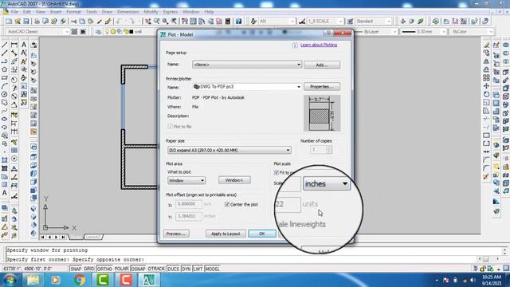Select the Pan realtime icon
Image resolution: width=510 pixels, height=287 pixels.
(x=148, y=22)
